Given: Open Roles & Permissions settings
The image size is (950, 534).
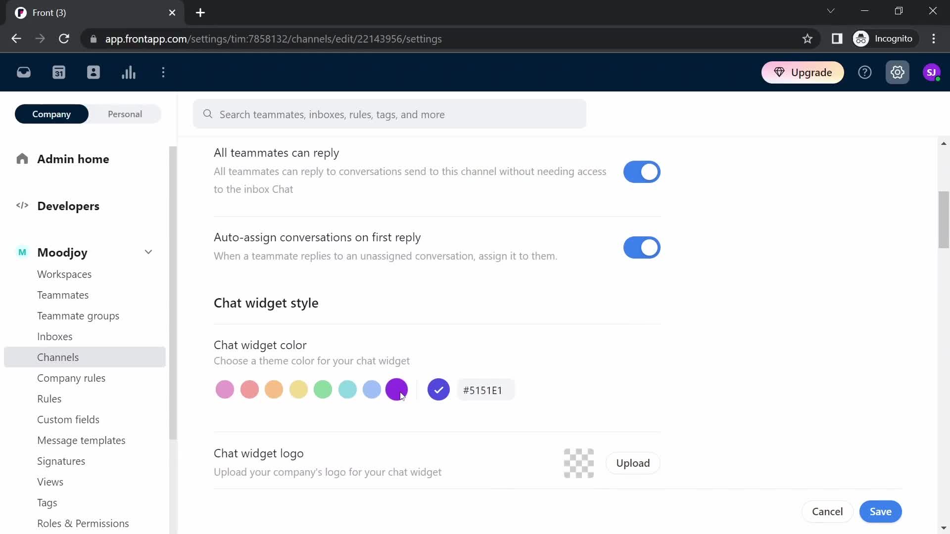Looking at the screenshot, I should pyautogui.click(x=82, y=523).
